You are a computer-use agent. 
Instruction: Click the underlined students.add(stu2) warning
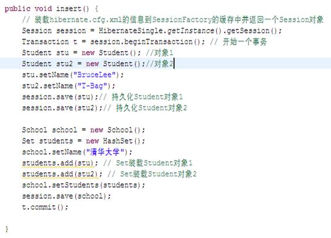pyautogui.click(x=60, y=174)
